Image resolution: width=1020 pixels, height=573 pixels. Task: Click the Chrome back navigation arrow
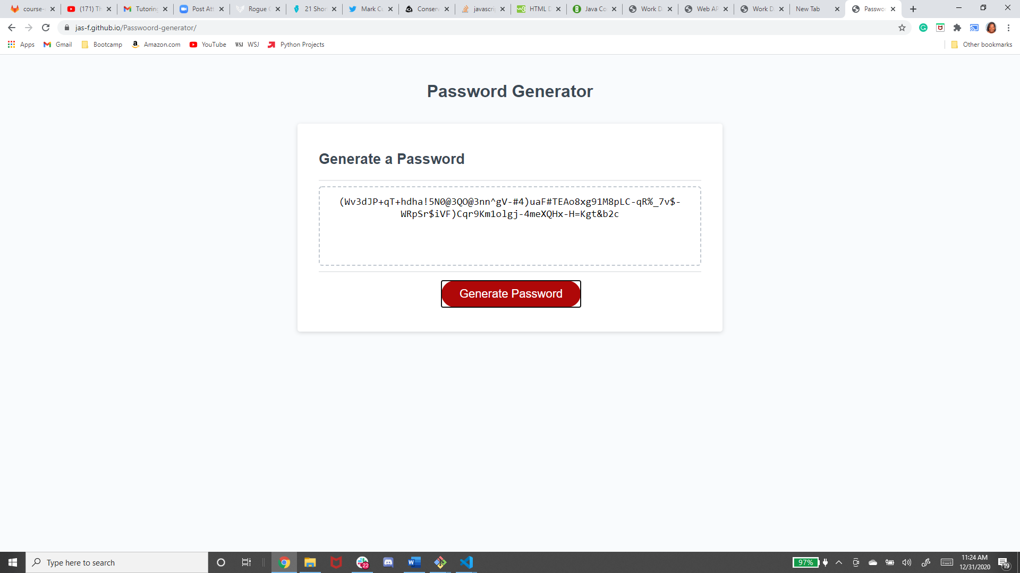pos(11,27)
